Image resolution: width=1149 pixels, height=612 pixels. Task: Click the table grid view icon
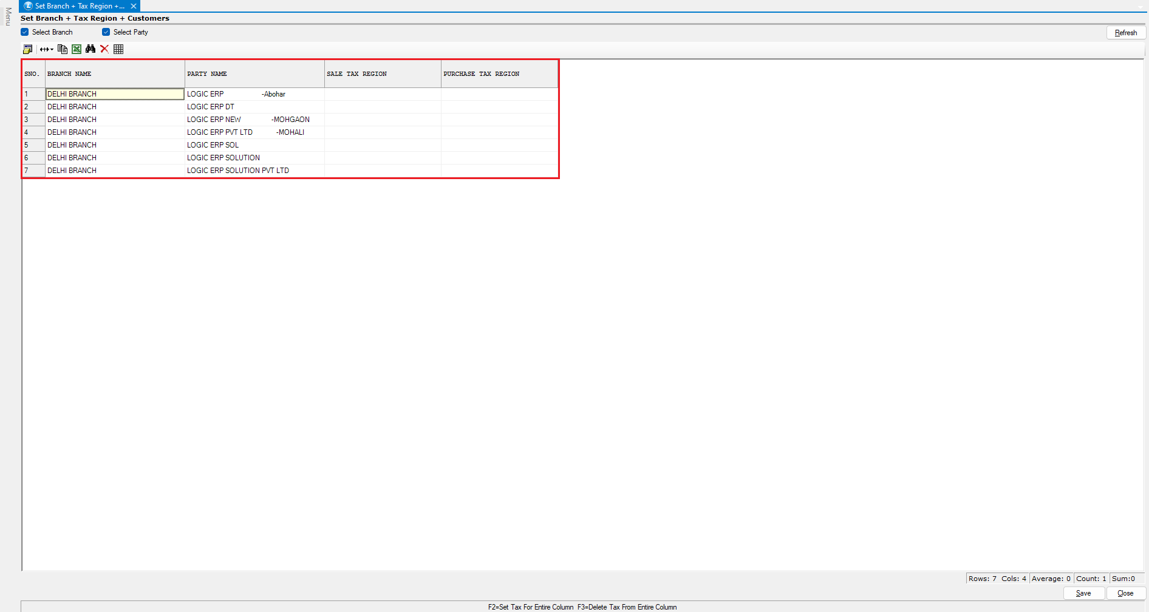tap(118, 49)
